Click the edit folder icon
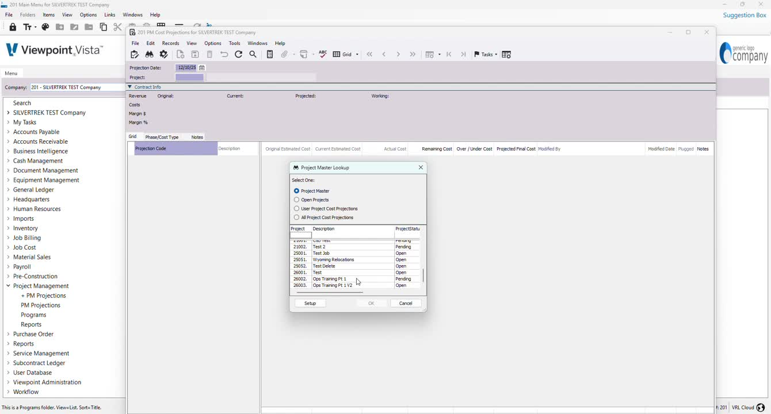 coord(74,27)
